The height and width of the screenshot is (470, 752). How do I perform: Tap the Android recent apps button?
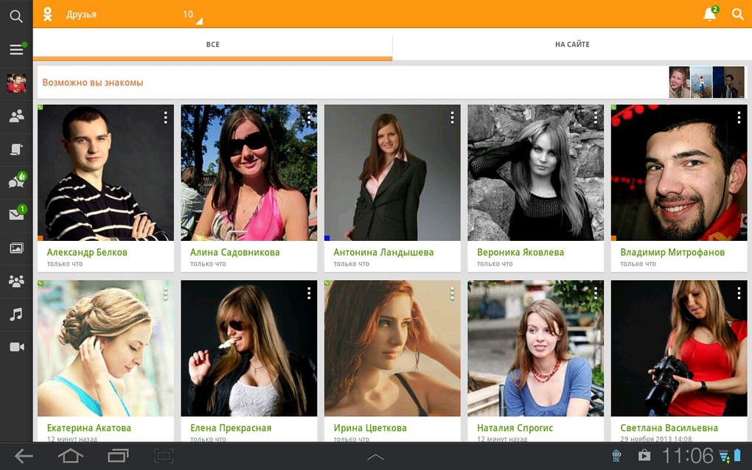tap(118, 456)
